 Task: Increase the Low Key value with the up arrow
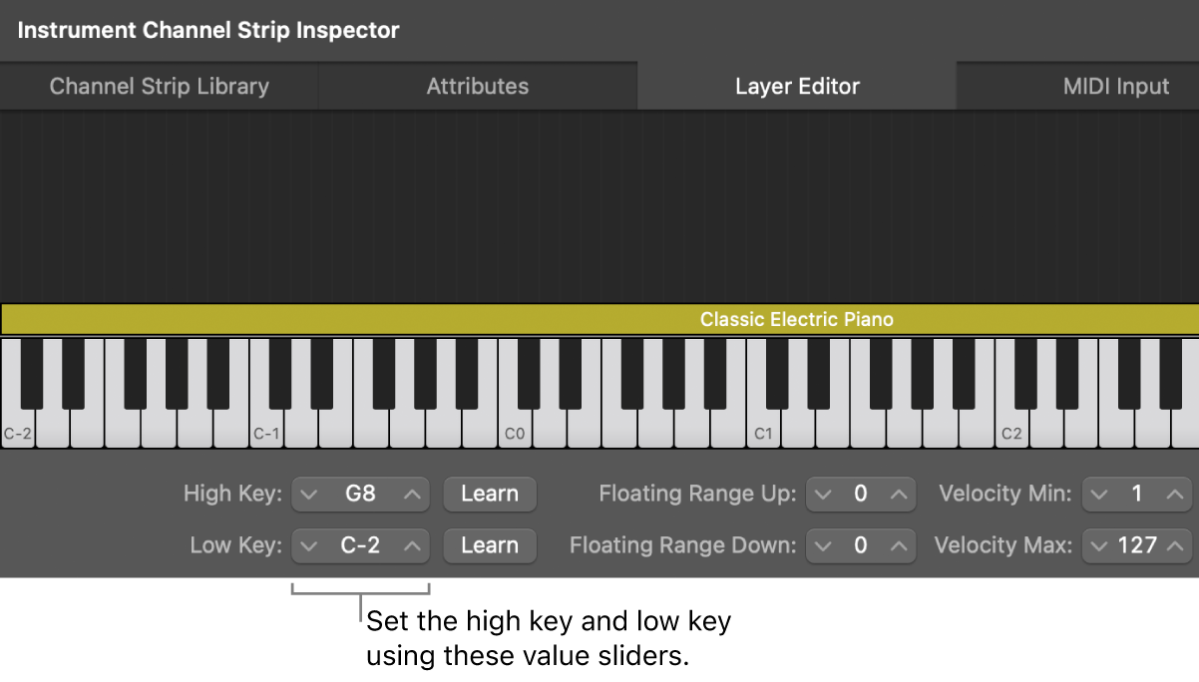[410, 545]
